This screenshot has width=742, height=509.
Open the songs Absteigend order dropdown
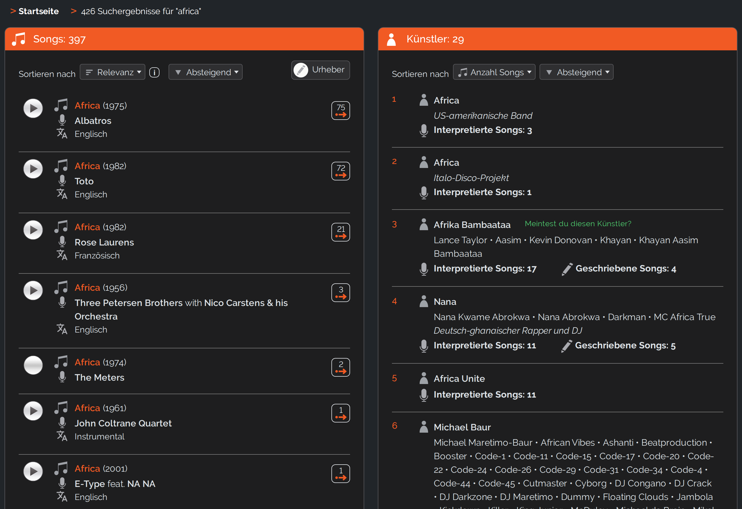(205, 72)
